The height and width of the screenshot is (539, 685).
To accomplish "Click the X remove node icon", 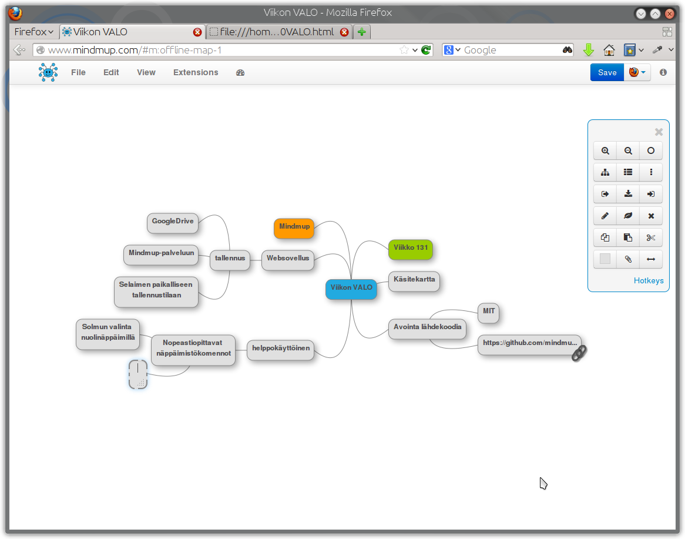I will 651,216.
